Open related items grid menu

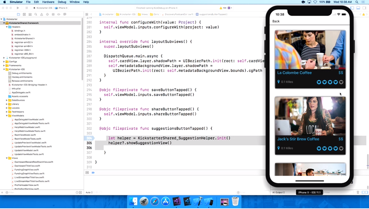pos(87,14)
